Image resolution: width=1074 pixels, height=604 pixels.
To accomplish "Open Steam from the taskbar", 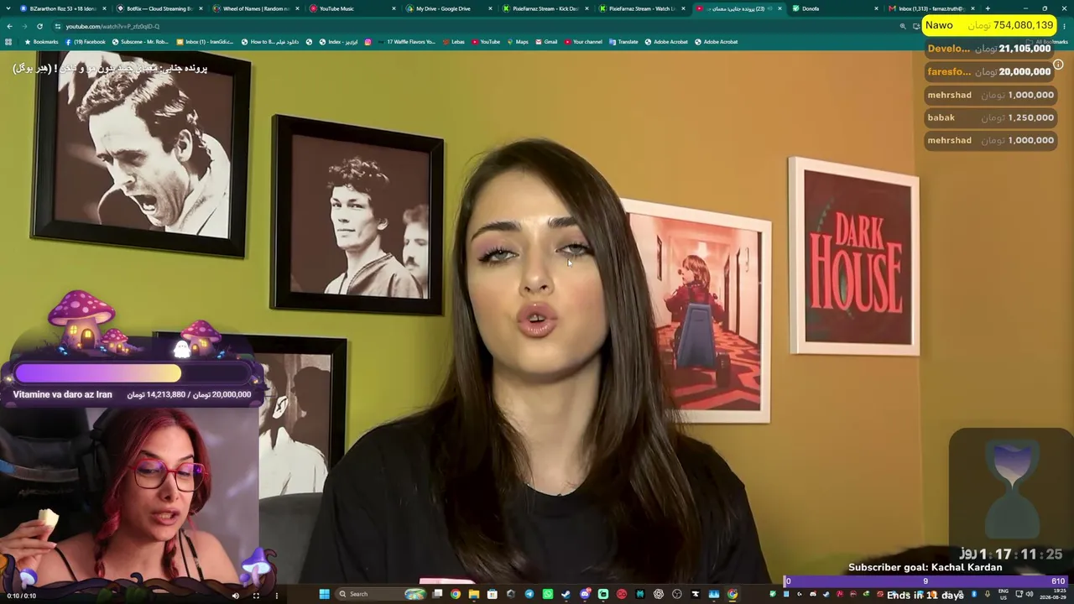I will click(x=566, y=595).
